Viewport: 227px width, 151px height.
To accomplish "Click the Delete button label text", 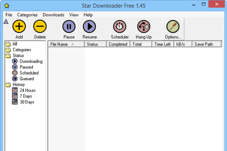I will pyautogui.click(x=40, y=37).
